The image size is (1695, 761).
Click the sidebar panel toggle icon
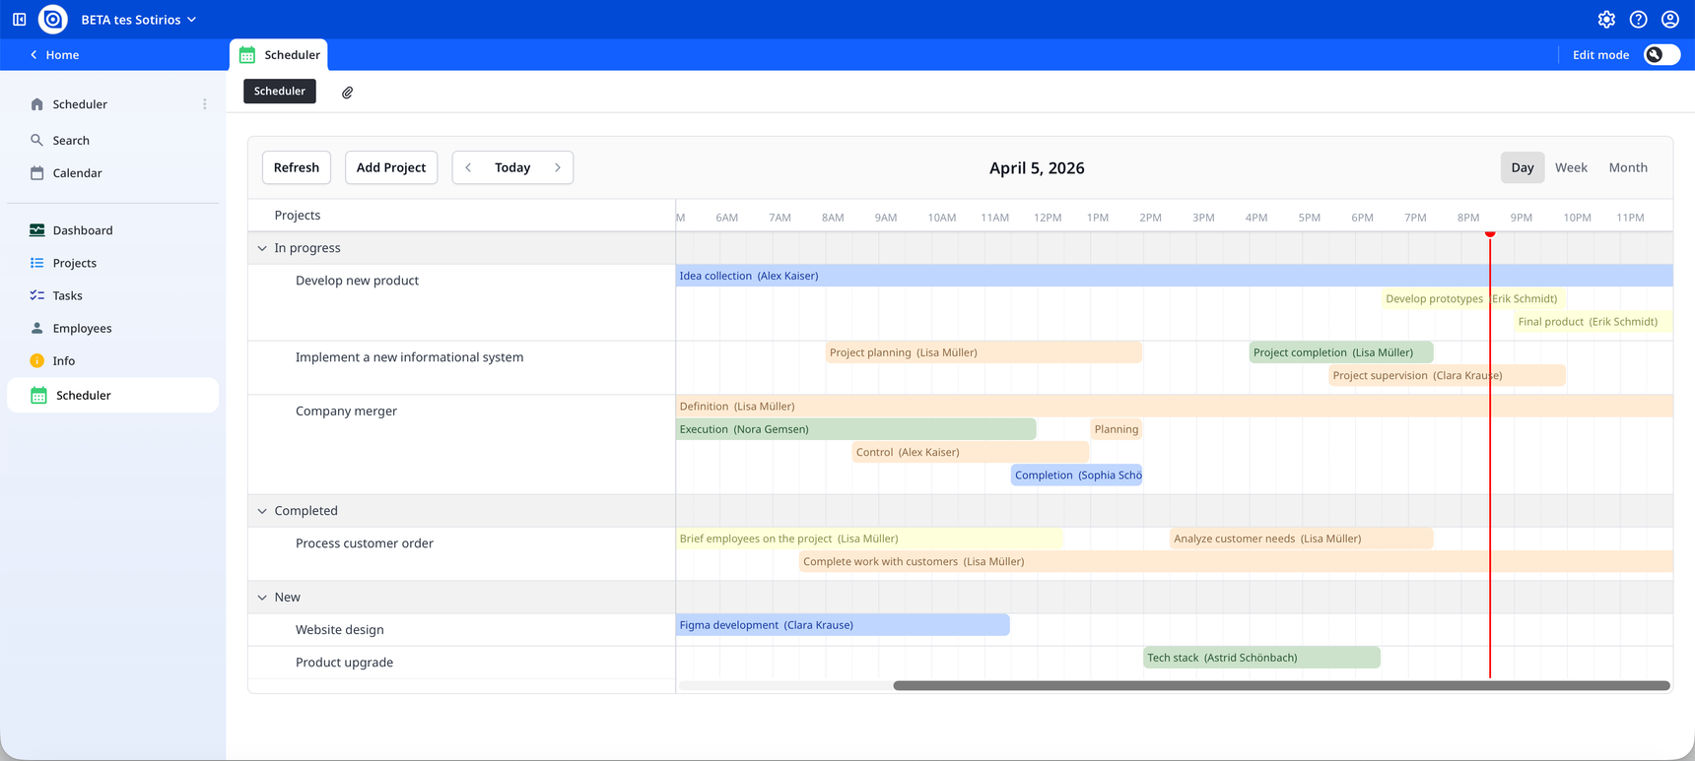pyautogui.click(x=20, y=20)
